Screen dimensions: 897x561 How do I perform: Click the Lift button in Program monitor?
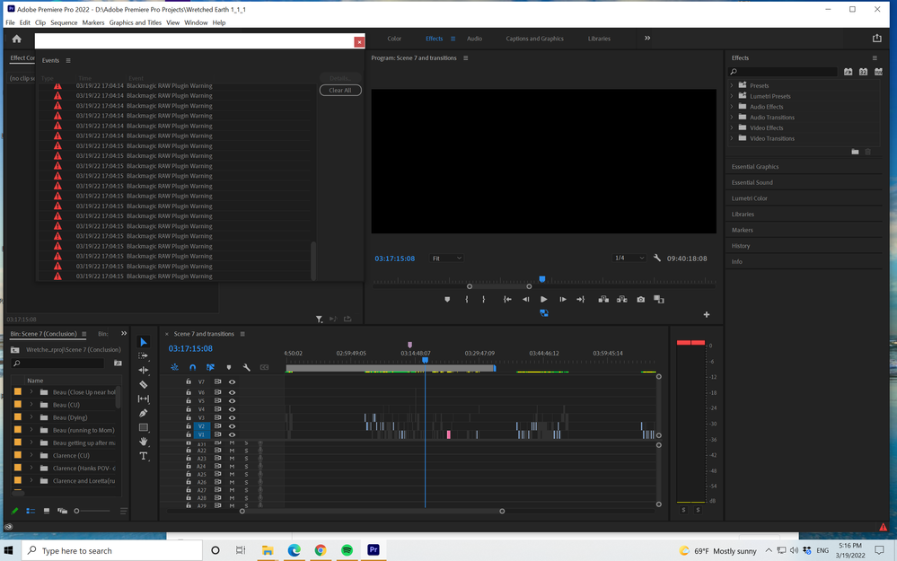point(603,299)
